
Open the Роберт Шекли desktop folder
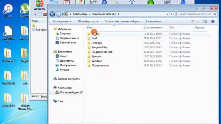[25, 101]
